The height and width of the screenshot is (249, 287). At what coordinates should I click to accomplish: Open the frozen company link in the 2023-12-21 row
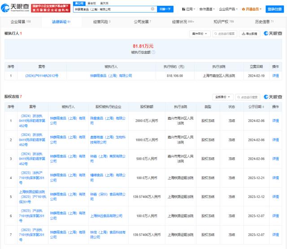[x=108, y=178]
